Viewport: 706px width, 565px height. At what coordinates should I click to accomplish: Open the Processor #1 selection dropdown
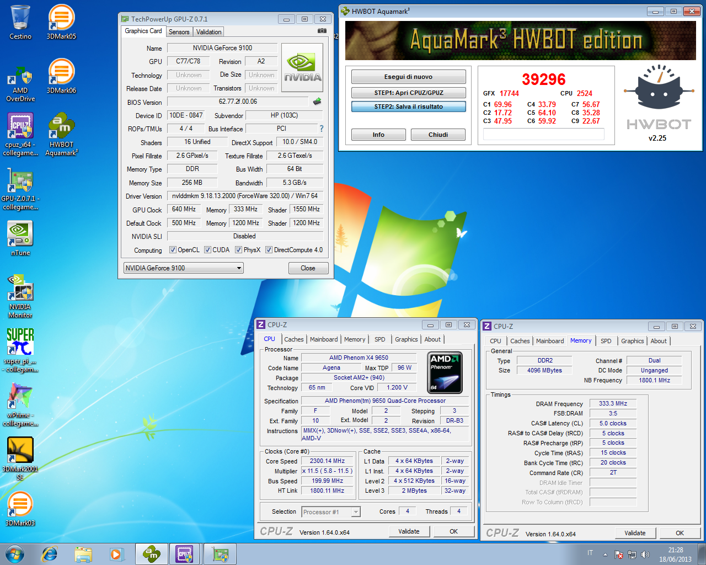[331, 512]
